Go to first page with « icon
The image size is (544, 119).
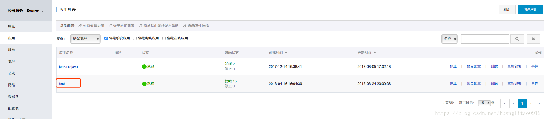pyautogui.click(x=505, y=103)
